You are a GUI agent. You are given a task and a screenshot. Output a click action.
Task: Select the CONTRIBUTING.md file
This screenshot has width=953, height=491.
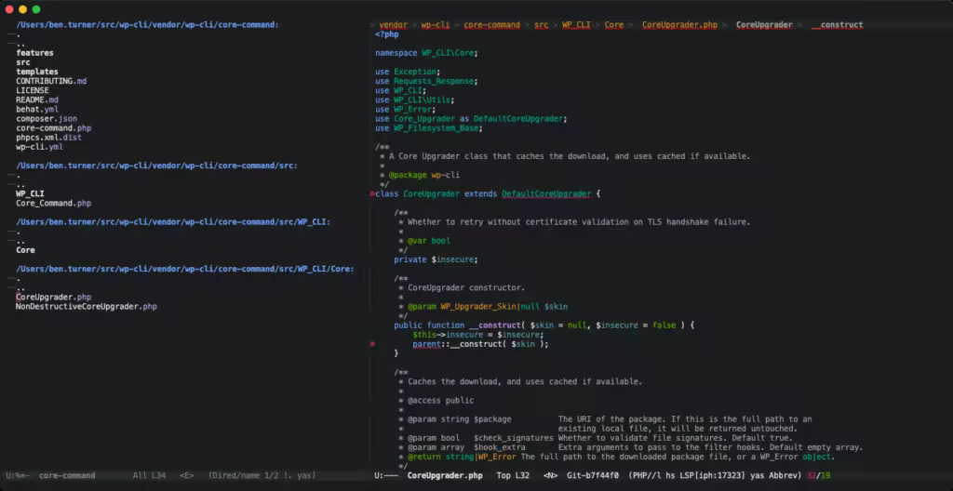click(x=51, y=81)
